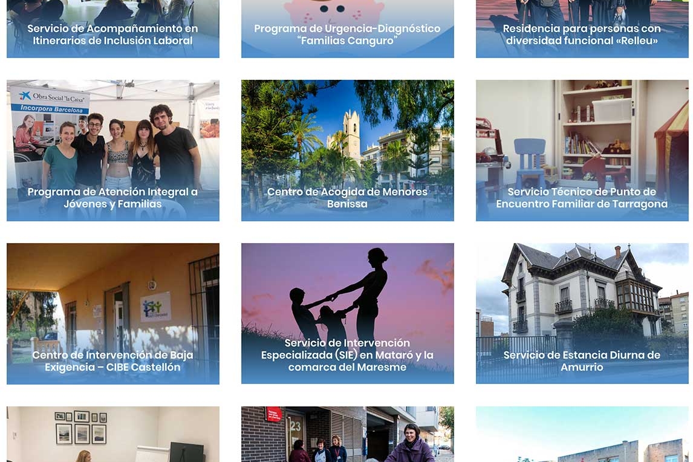
Task: Open Servicio de Acompañamiento en Itinerarios de Inclusión Laboral
Action: (112, 34)
